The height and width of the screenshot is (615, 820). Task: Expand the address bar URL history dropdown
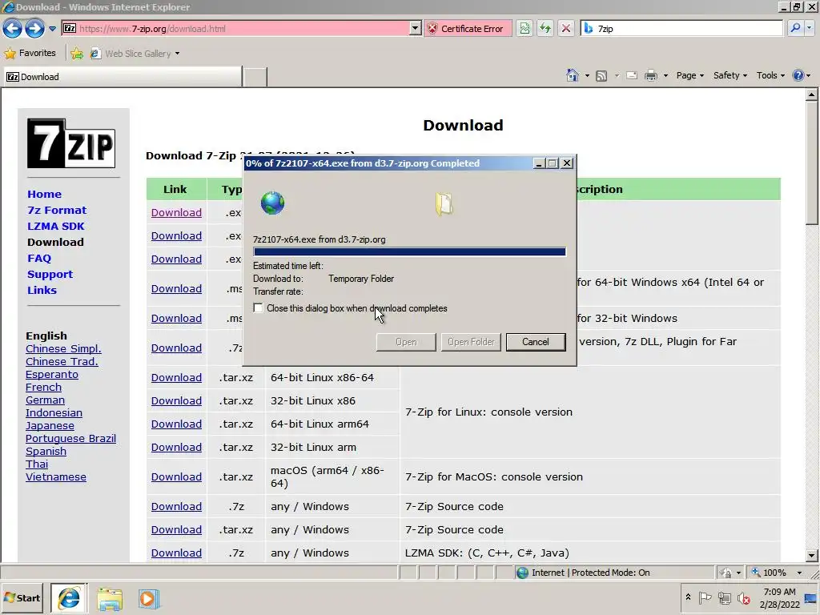coord(416,29)
